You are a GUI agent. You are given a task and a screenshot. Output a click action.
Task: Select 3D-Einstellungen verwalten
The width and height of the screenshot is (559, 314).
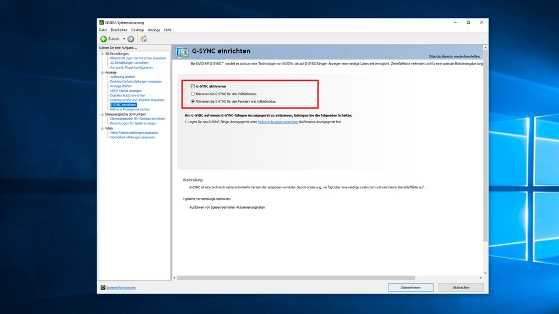click(x=129, y=63)
